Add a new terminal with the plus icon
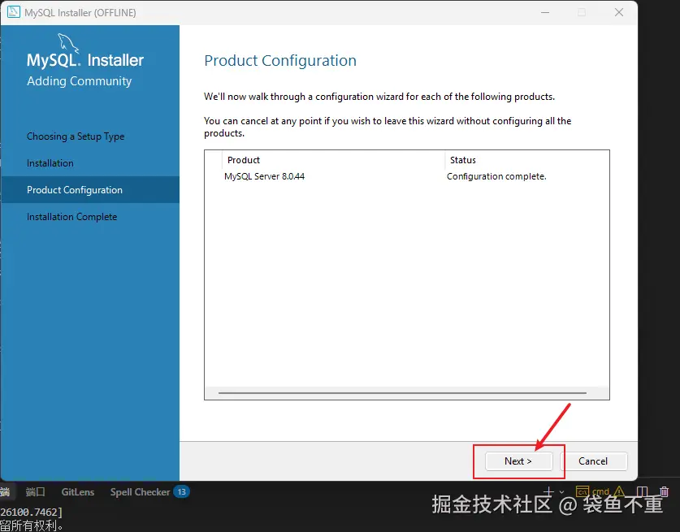This screenshot has width=680, height=532. pyautogui.click(x=549, y=491)
